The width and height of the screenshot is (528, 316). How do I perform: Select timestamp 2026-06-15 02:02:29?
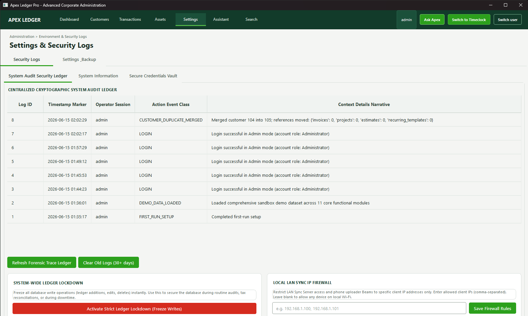coord(67,120)
